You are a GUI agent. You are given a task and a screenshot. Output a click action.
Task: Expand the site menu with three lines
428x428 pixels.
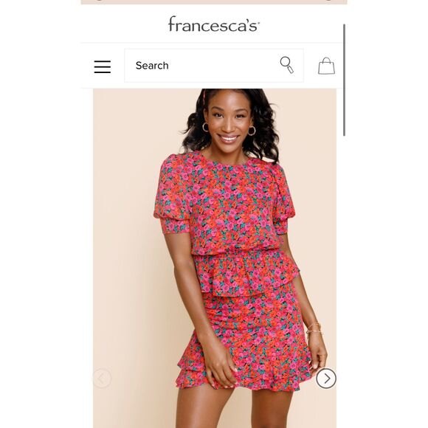[x=103, y=66]
